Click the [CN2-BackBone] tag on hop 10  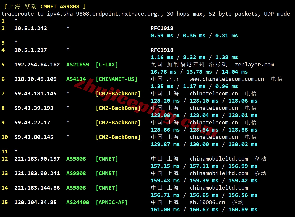pyautogui.click(x=118, y=137)
